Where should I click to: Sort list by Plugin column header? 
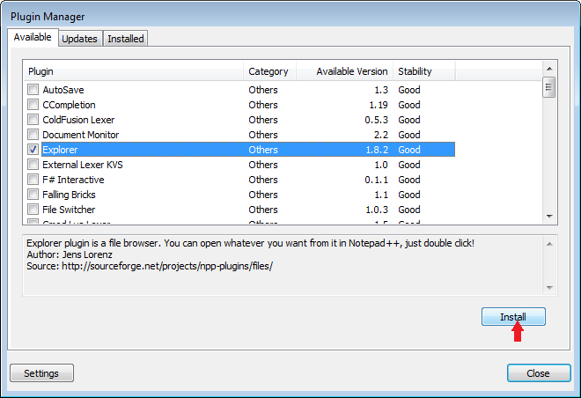pos(132,71)
